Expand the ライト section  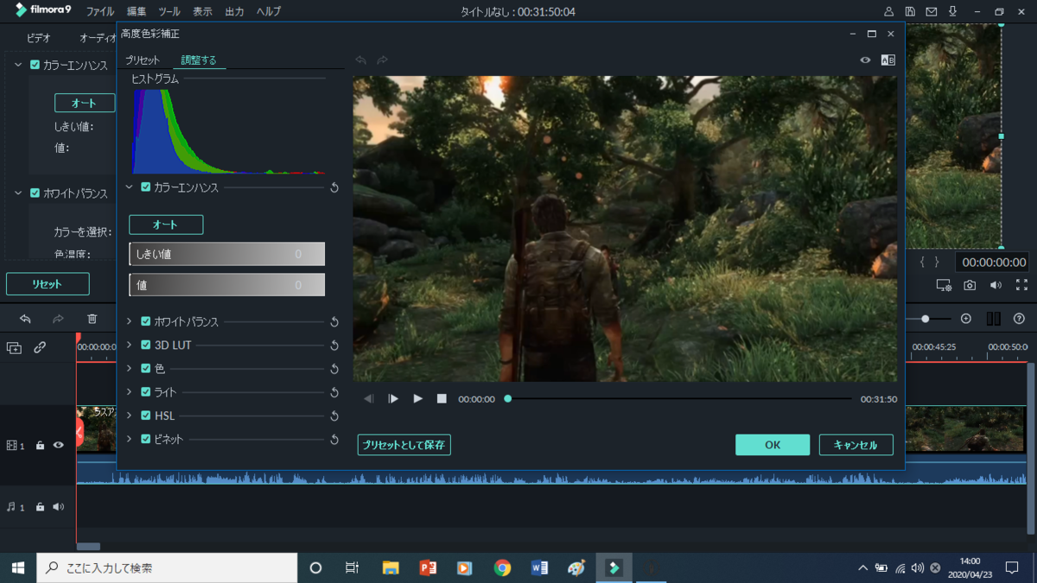pyautogui.click(x=130, y=391)
